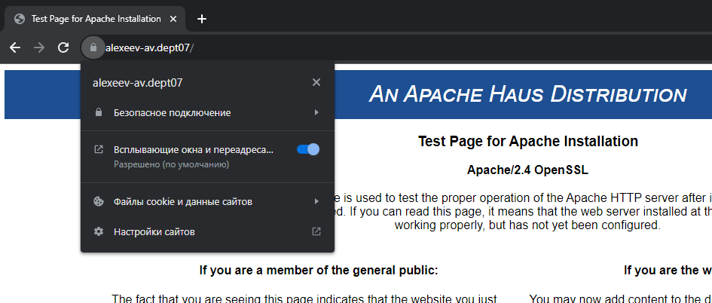
Task: Select the Test Page for Apache Installation tab
Action: [x=96, y=19]
